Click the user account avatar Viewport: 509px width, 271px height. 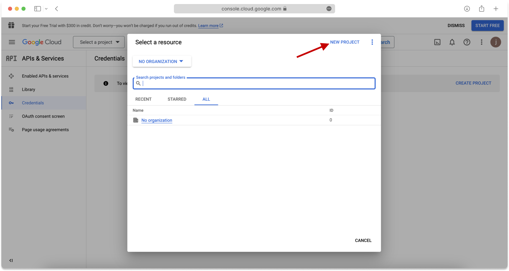pyautogui.click(x=496, y=42)
